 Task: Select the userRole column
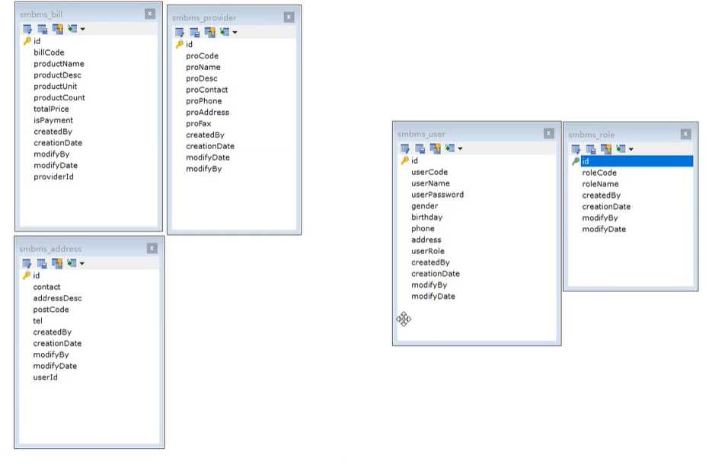(428, 251)
